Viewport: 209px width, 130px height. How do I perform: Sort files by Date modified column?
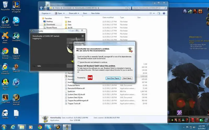click(108, 17)
